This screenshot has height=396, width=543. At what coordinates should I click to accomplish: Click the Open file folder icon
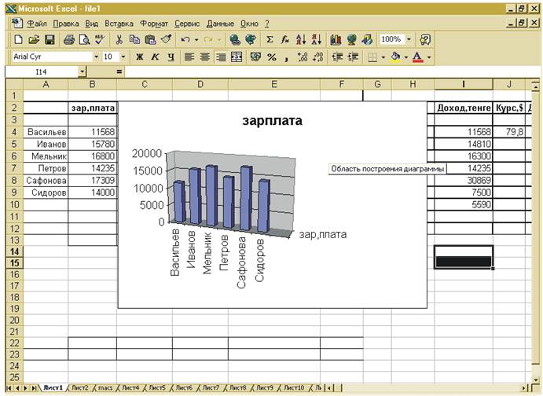(x=34, y=40)
